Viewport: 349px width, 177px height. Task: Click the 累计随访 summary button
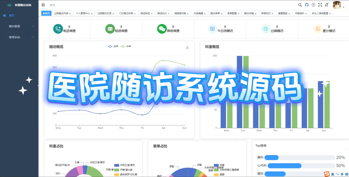point(323,29)
